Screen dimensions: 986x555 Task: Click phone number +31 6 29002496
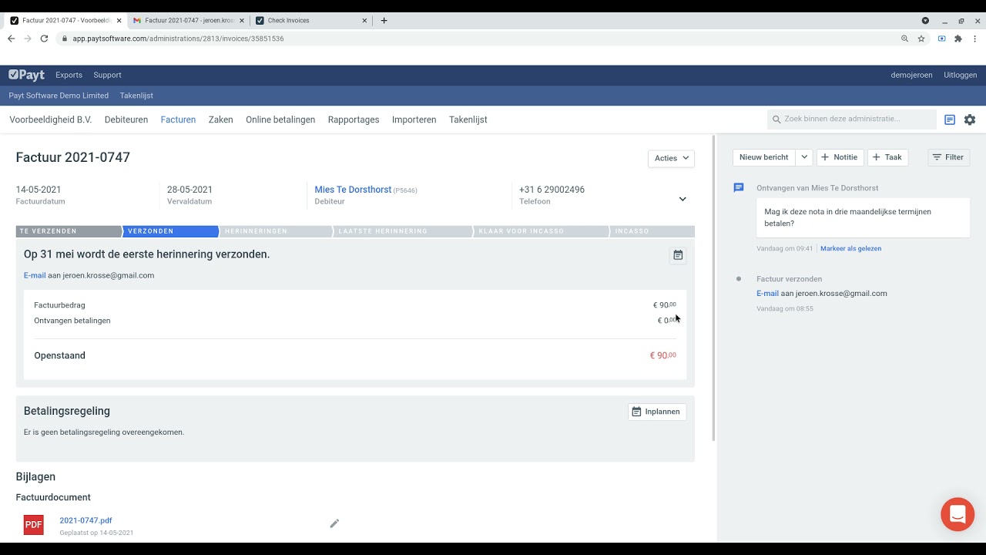click(x=552, y=190)
